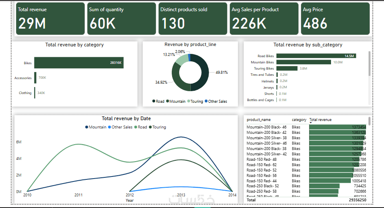Select the Road legend entry in Date chart
The image size is (384, 208).
[x=141, y=127]
